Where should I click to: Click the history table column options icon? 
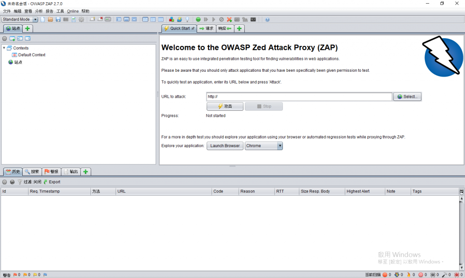461,191
